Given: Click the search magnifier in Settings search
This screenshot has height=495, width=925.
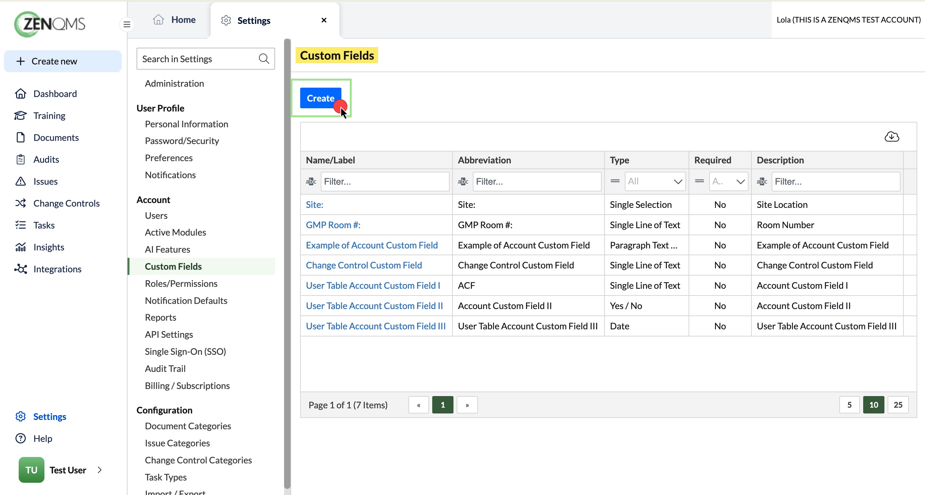Looking at the screenshot, I should tap(264, 59).
